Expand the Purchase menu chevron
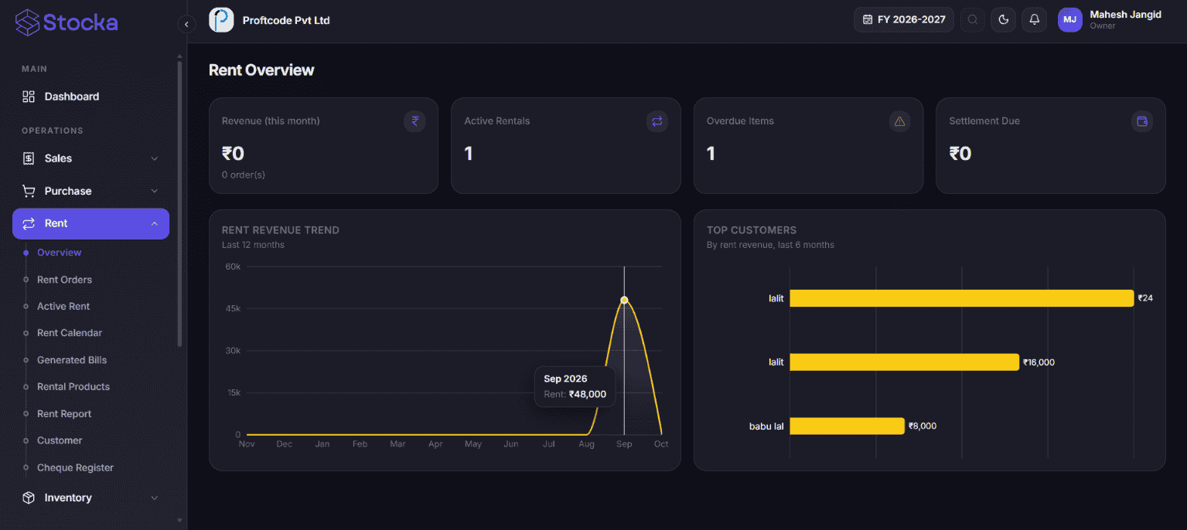 click(154, 191)
